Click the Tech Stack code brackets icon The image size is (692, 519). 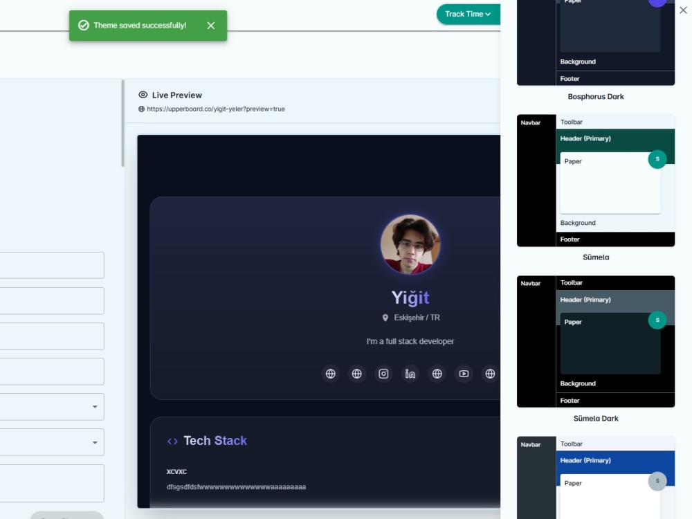pos(172,441)
